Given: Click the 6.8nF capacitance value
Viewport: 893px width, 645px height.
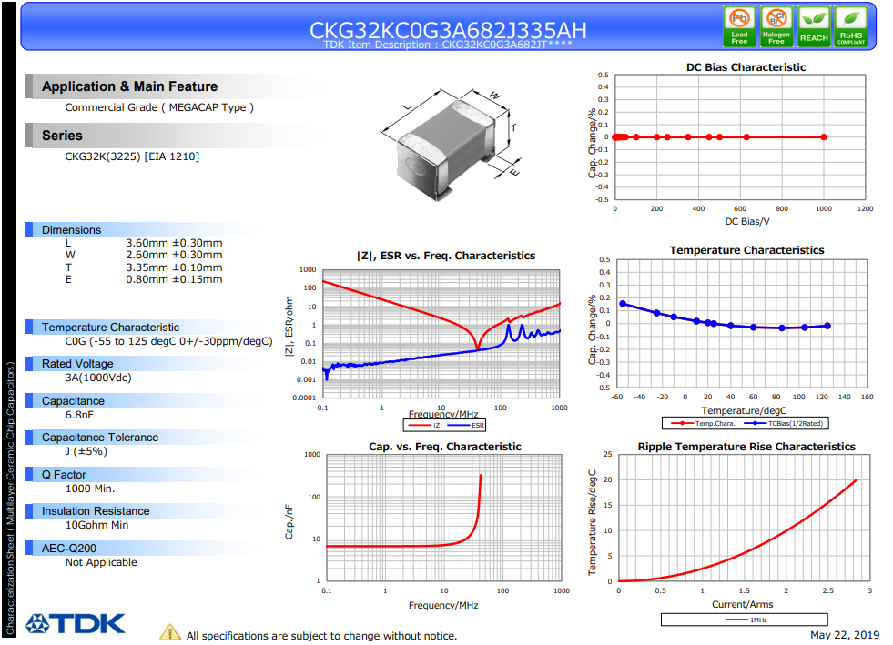Looking at the screenshot, I should [79, 415].
